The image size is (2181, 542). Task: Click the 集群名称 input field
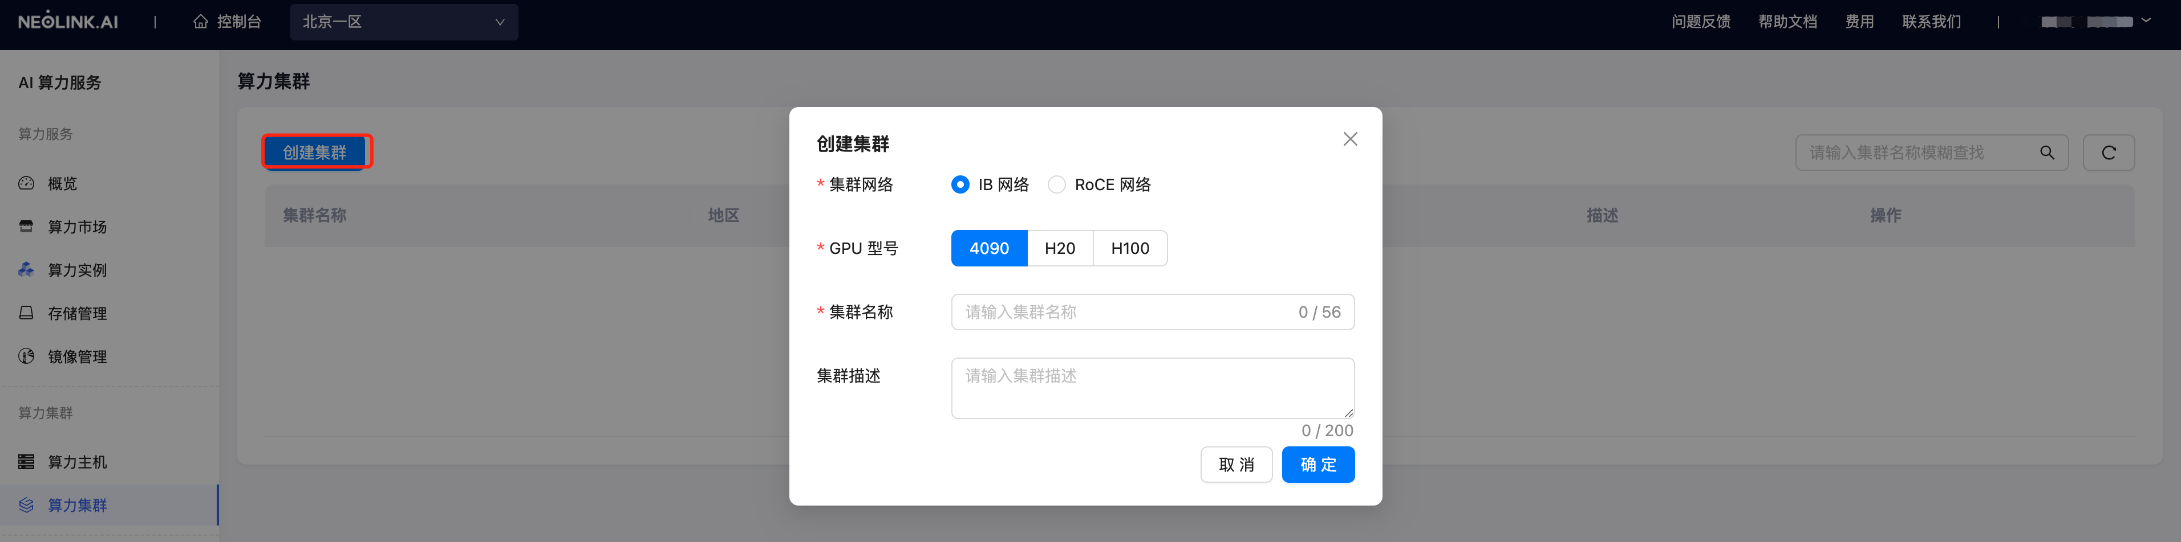click(1152, 312)
